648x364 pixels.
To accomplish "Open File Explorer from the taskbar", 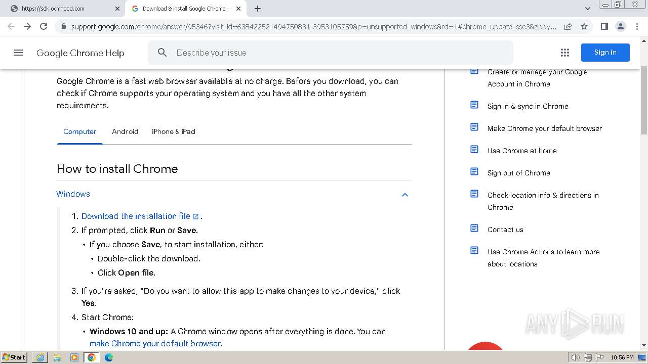I will click(57, 357).
